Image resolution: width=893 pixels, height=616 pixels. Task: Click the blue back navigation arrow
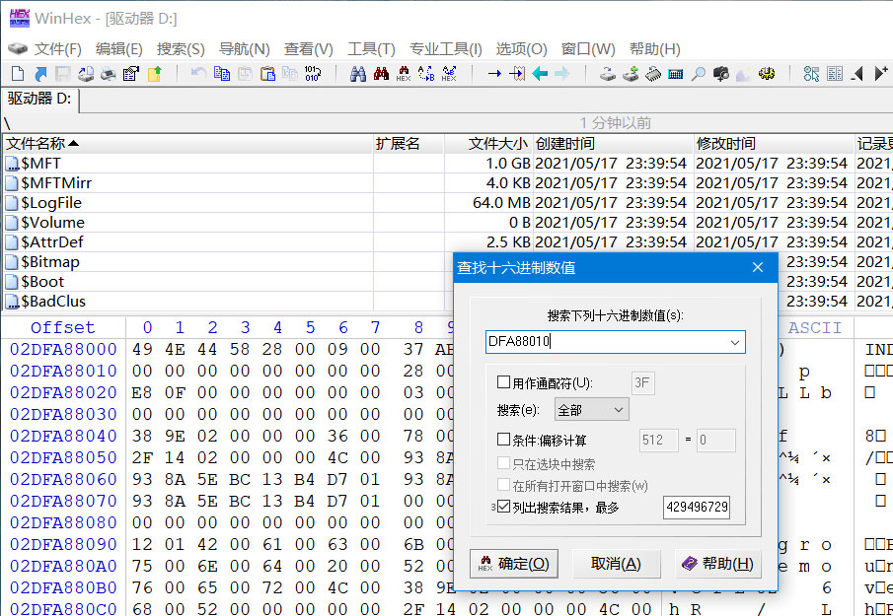(540, 74)
